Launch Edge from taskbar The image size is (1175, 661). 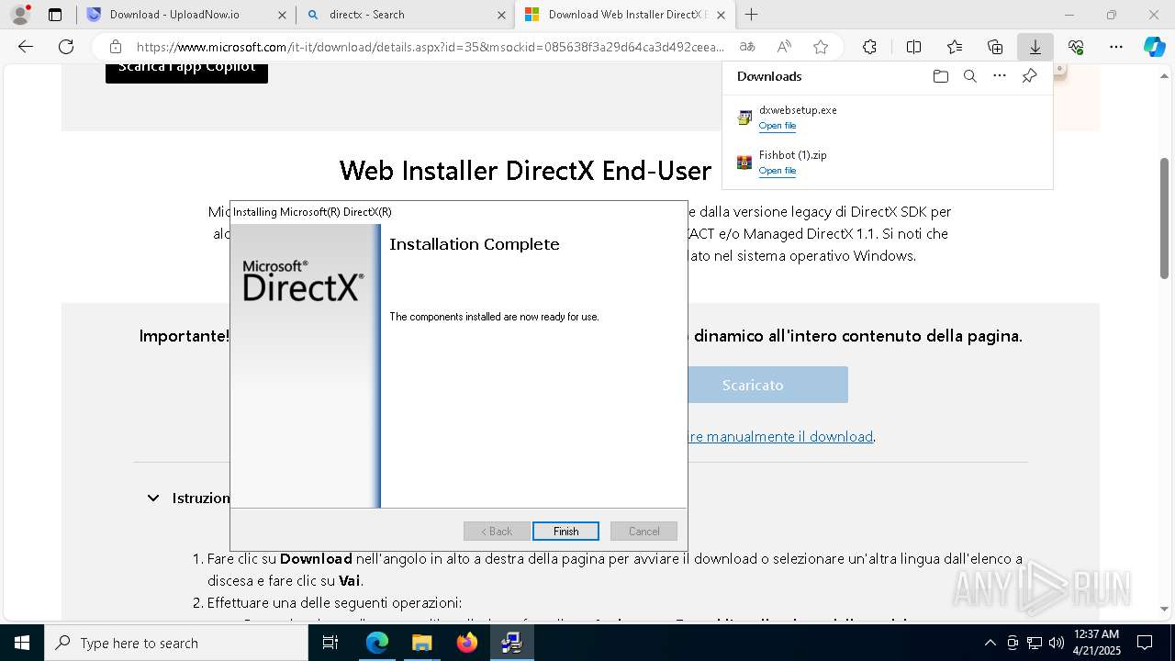pos(377,643)
